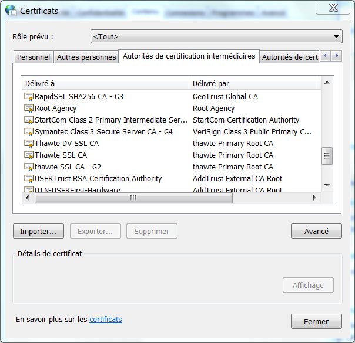Open the Rôle prévu dropdown

coord(216,36)
